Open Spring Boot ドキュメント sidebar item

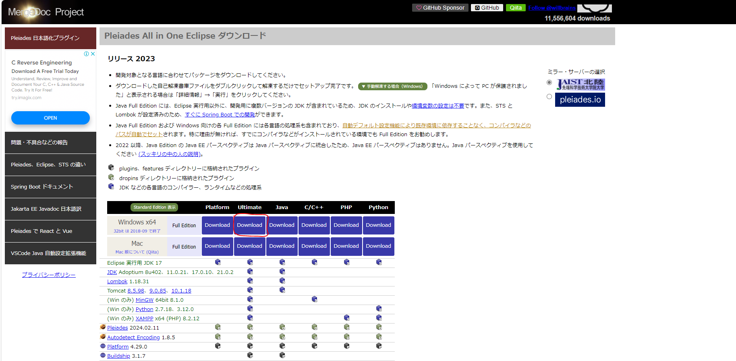pos(50,187)
